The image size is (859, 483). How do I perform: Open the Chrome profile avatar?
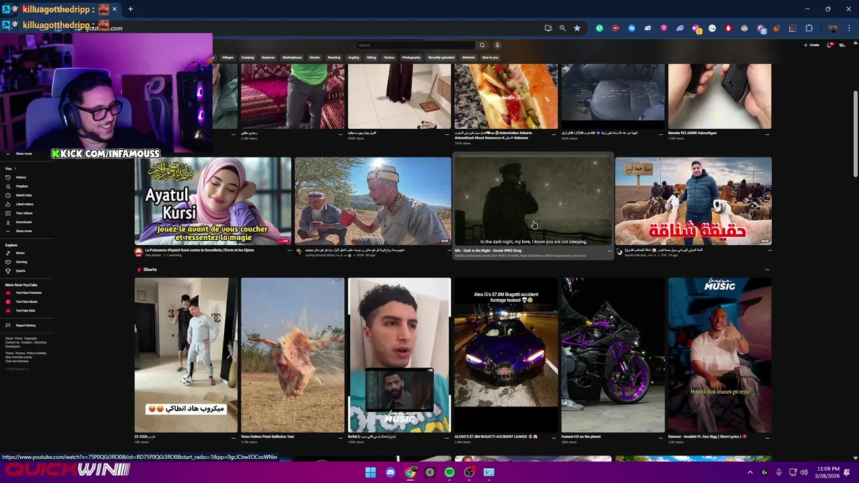833,28
